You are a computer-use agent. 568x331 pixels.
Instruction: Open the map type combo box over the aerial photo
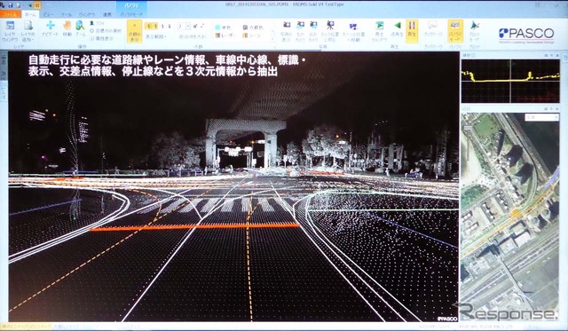[x=541, y=117]
